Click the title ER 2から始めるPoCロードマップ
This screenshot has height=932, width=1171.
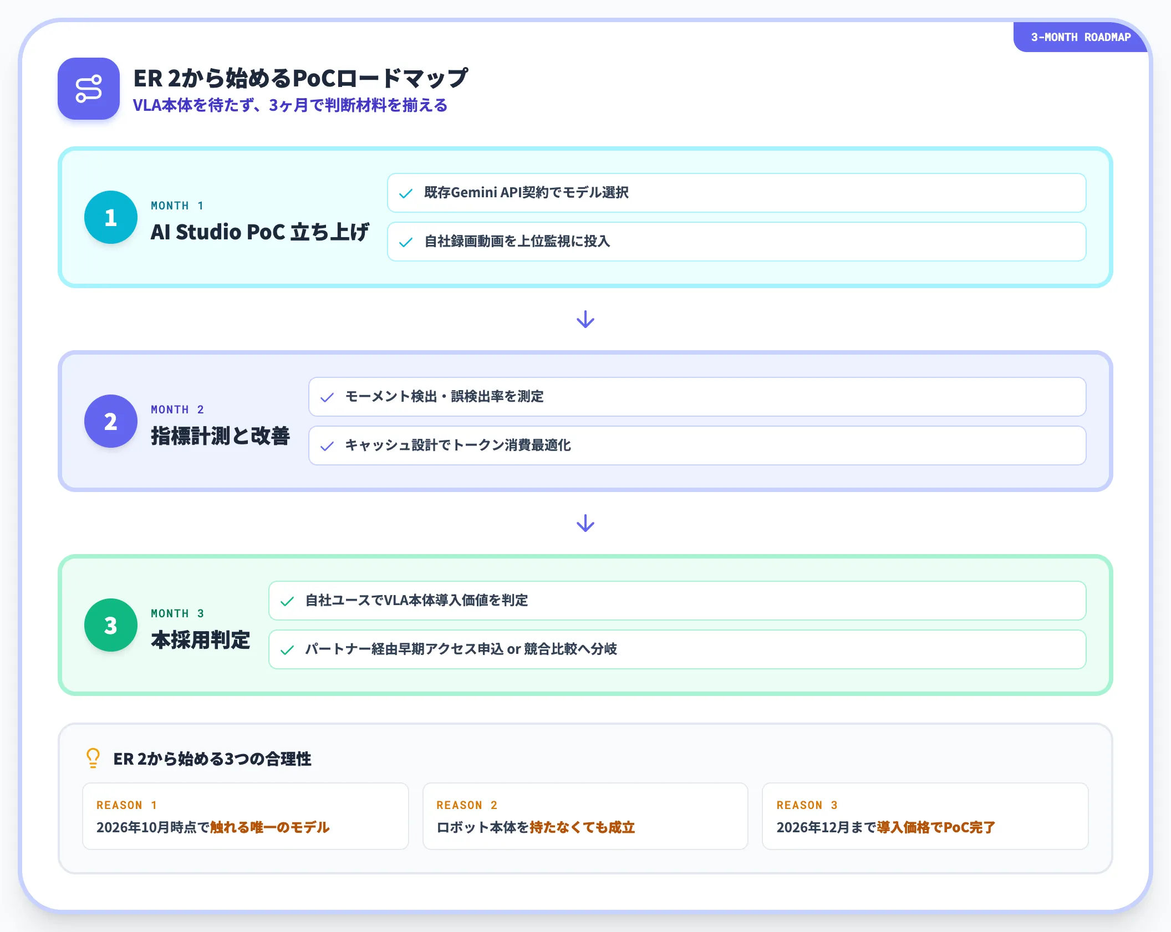coord(301,78)
